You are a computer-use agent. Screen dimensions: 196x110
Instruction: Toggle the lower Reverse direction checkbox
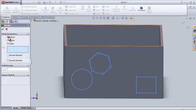pyautogui.click(x=8, y=61)
